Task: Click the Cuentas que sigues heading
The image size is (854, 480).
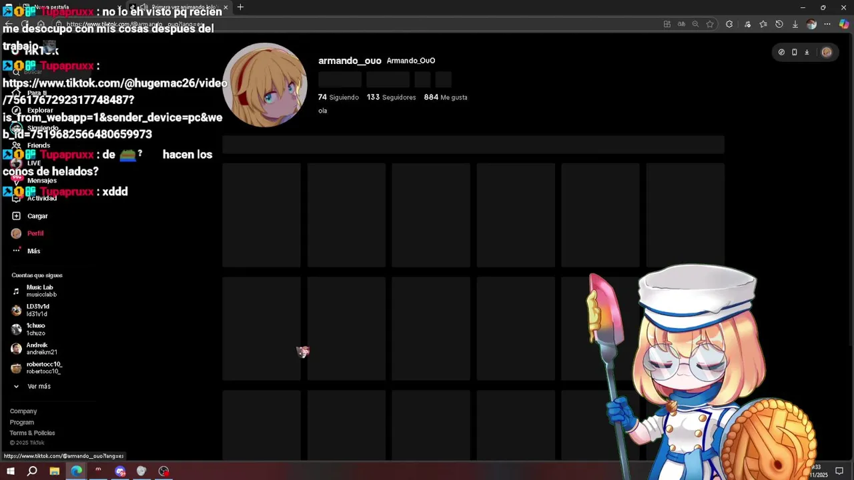Action: 37,275
